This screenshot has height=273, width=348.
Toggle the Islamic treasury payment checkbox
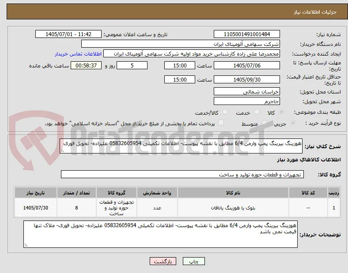tap(221, 123)
